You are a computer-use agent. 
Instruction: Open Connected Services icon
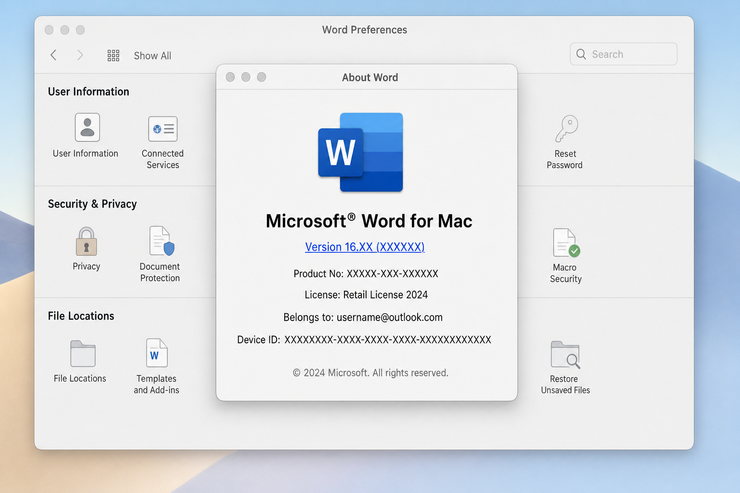point(163,129)
